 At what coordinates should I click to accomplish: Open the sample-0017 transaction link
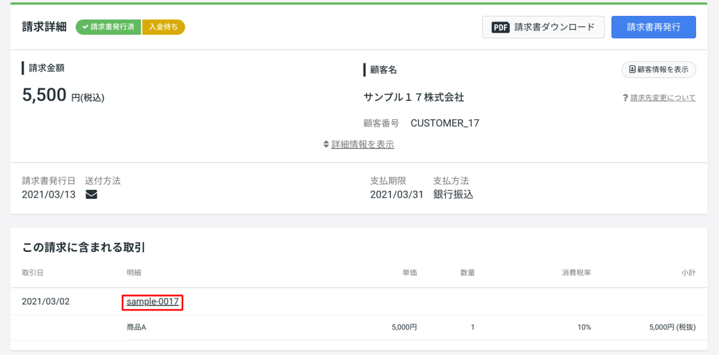(x=153, y=301)
